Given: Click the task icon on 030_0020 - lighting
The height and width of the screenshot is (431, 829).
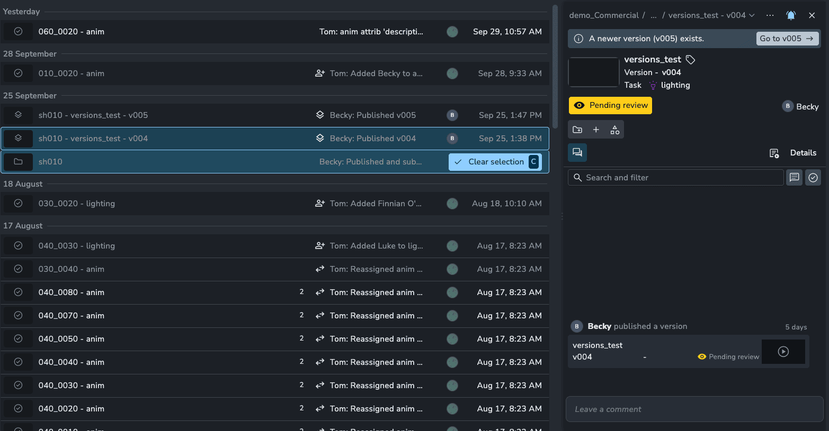Looking at the screenshot, I should (18, 204).
